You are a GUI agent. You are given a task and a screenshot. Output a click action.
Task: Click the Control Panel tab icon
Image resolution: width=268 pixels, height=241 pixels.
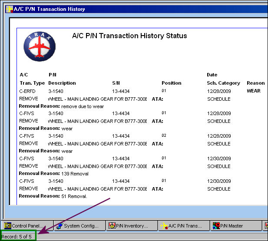pos(8,226)
